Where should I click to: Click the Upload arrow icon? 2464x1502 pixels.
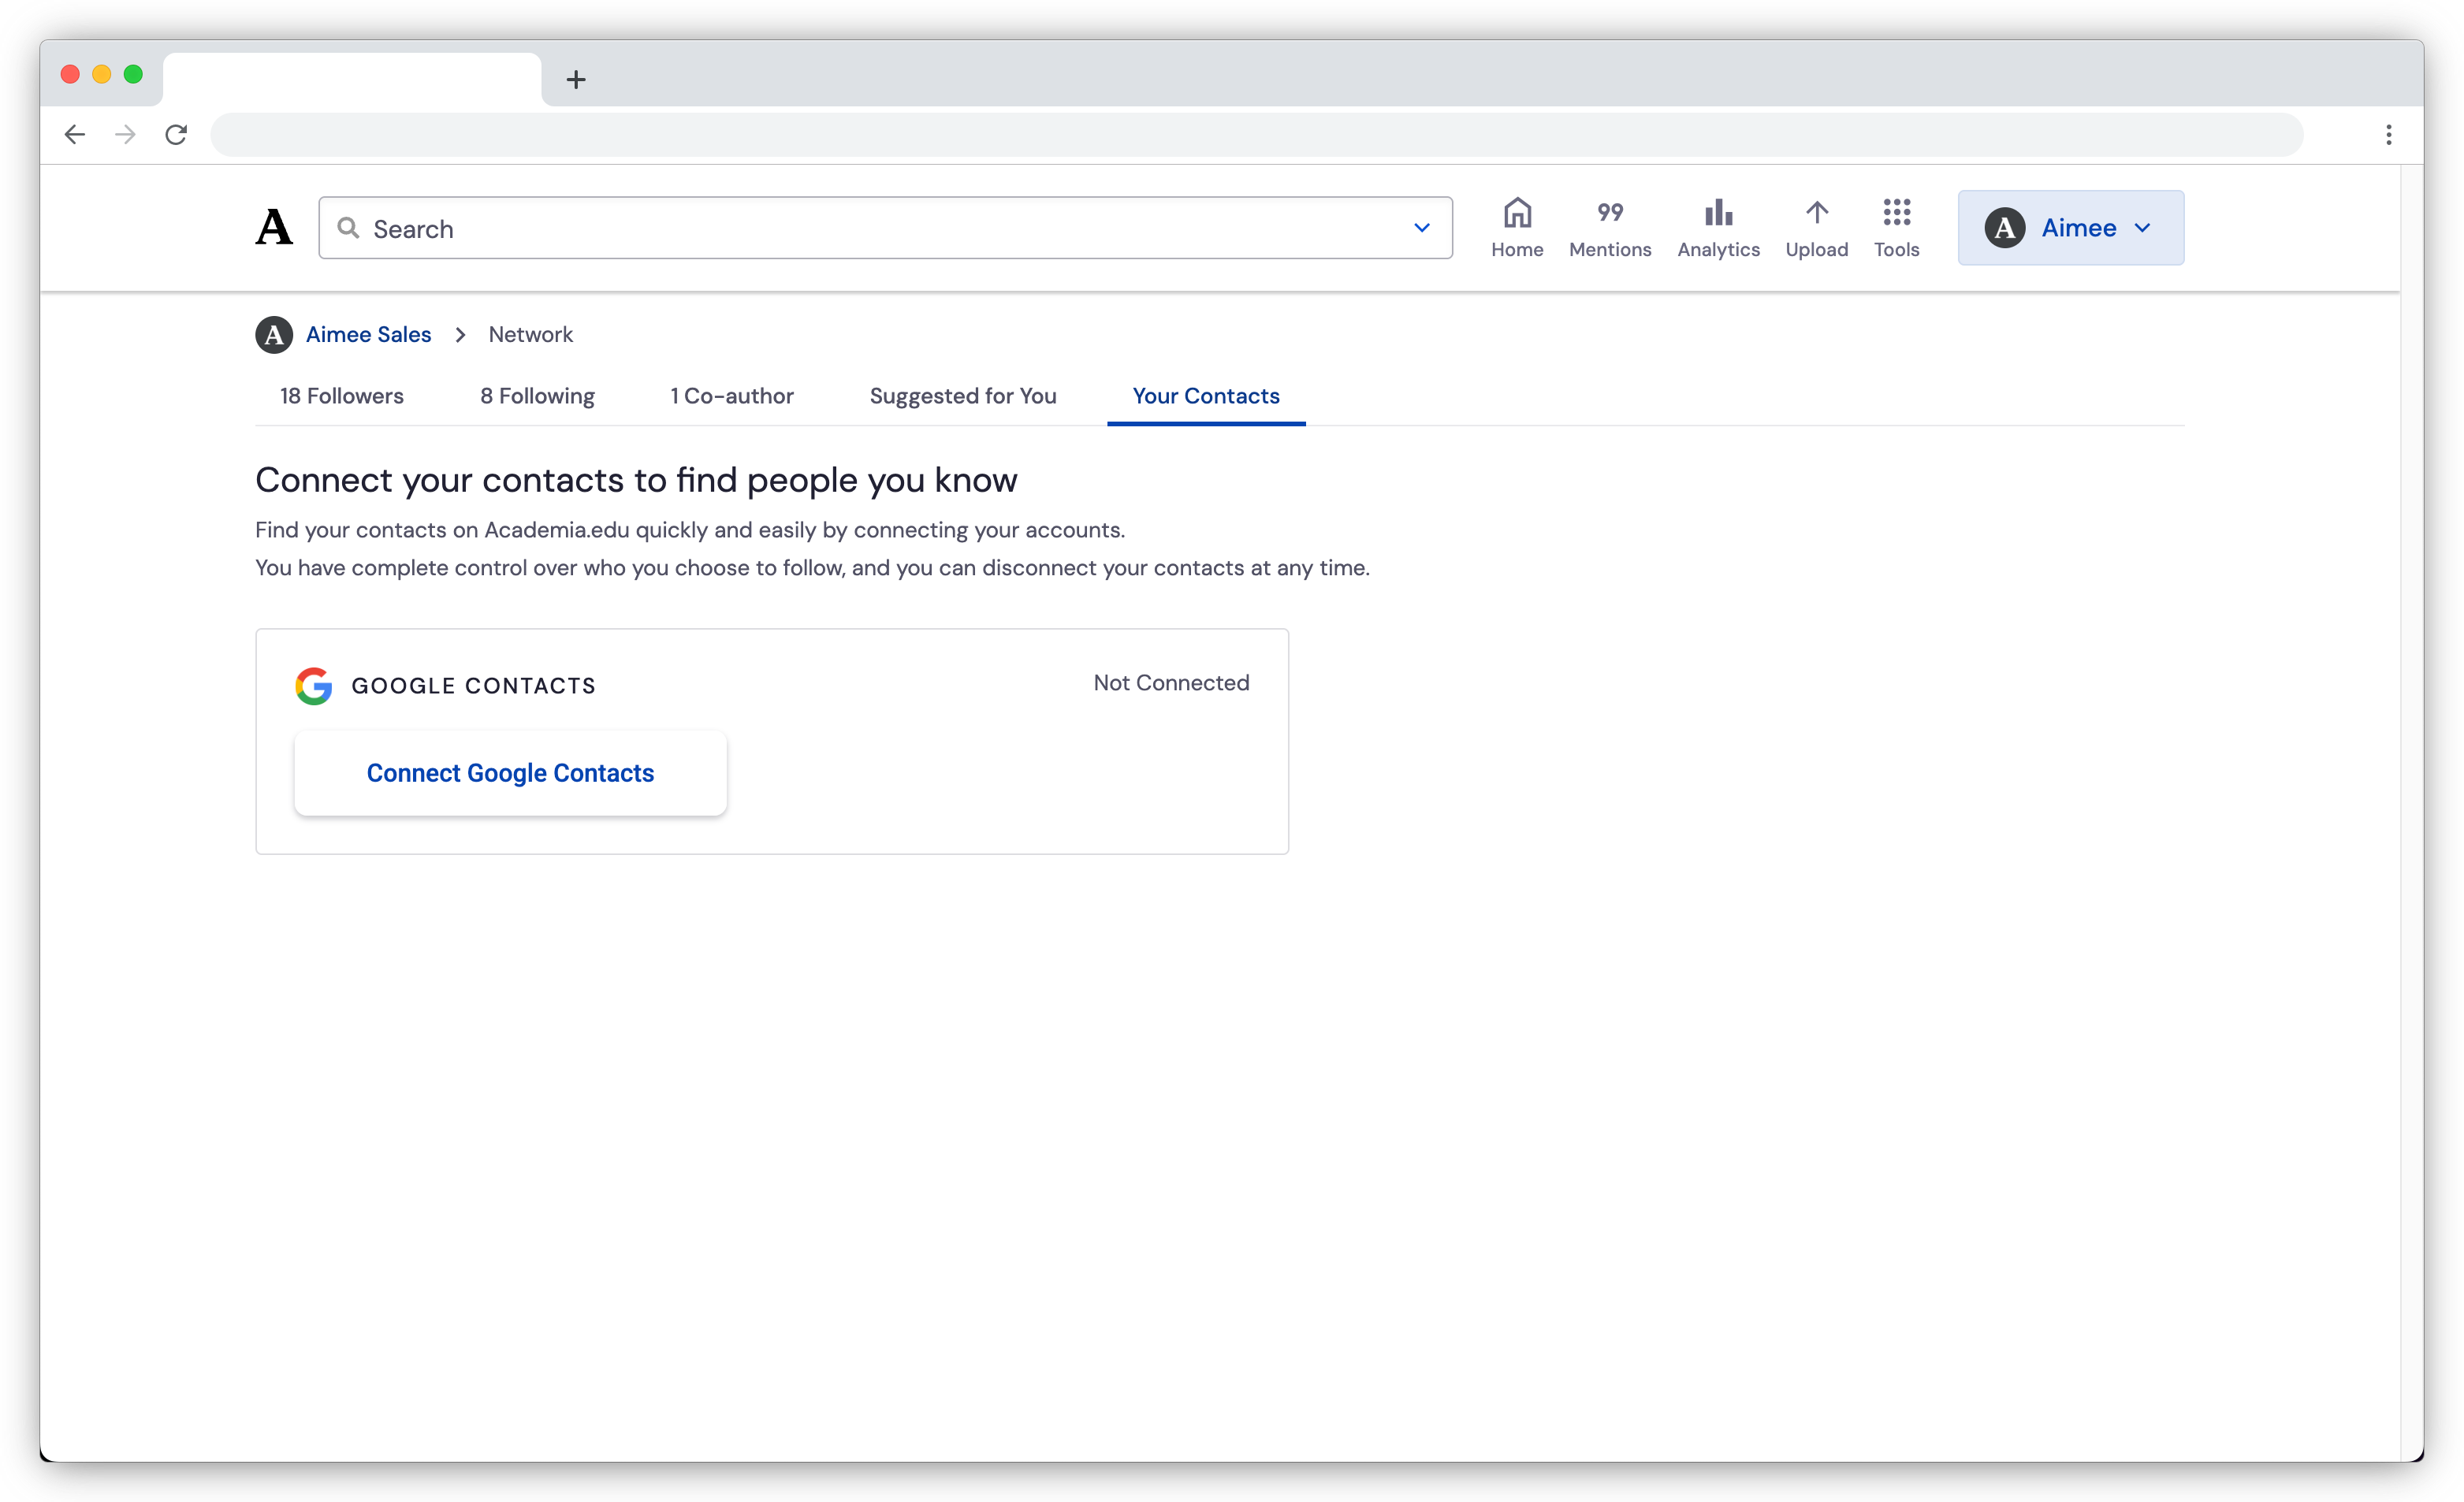1816,212
